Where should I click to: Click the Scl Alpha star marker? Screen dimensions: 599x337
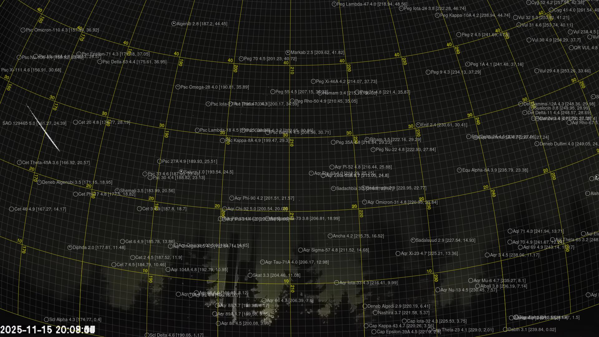pos(46,320)
